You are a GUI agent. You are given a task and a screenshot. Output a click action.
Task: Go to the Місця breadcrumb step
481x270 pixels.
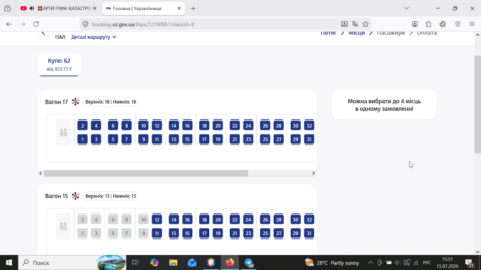click(x=356, y=33)
